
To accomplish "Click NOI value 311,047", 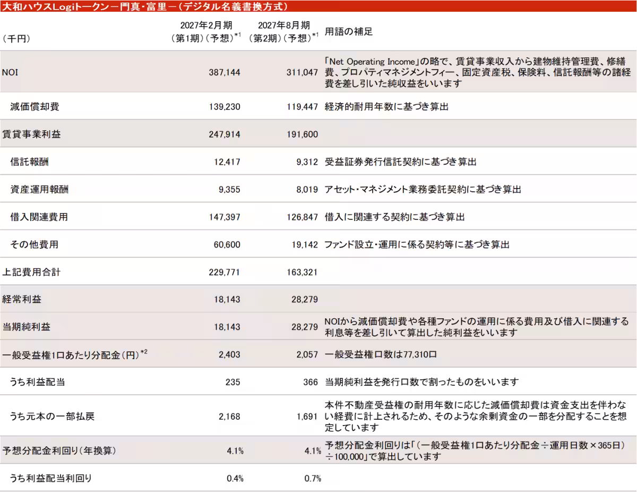I will pos(302,72).
